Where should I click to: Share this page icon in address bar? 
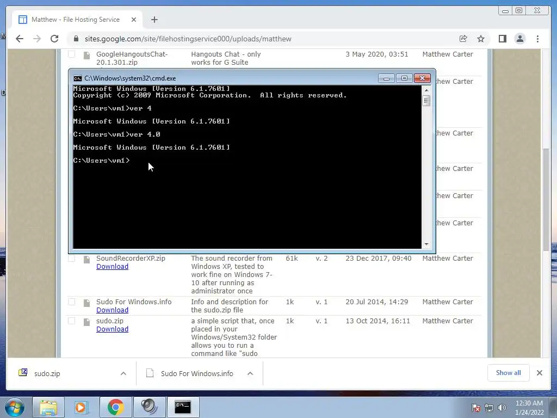click(463, 39)
